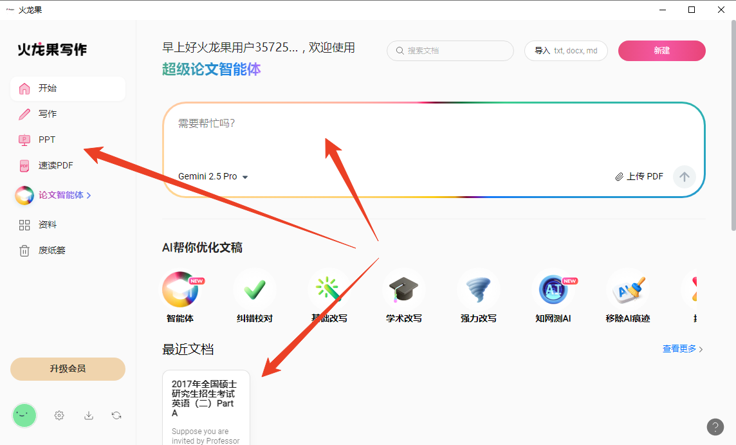The image size is (736, 445).
Task: Click the 论文智能体 colorful orb icon
Action: coord(24,195)
